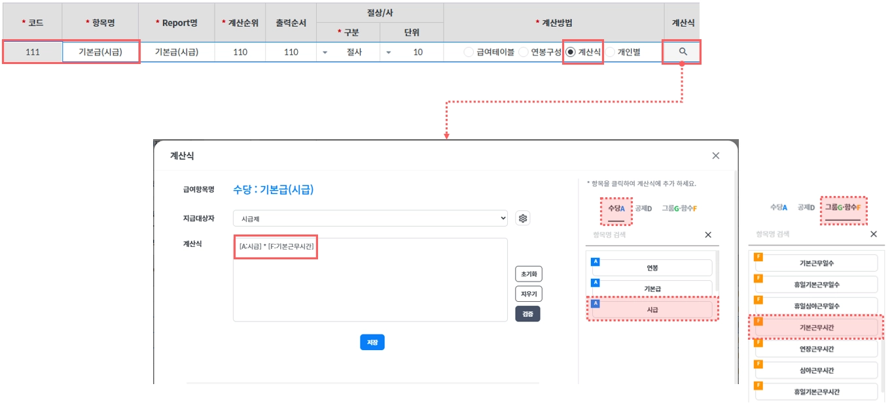Expand the 단위 10 dropdown arrow

(388, 52)
